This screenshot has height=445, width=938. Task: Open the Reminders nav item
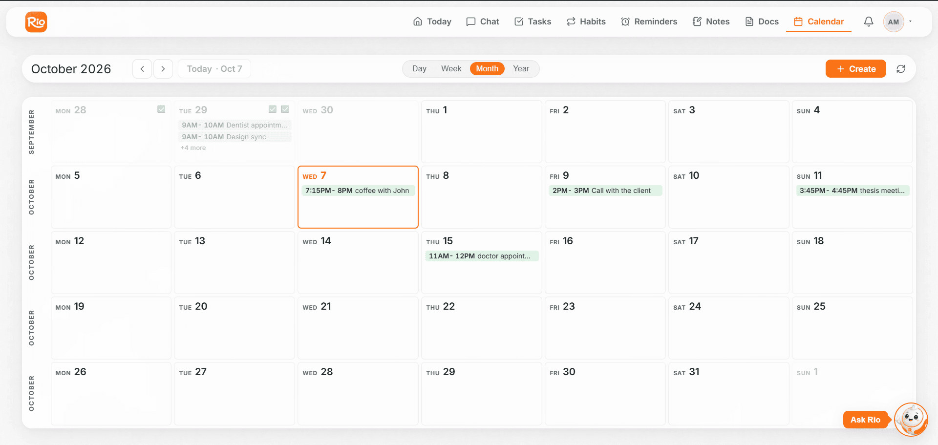click(x=649, y=21)
